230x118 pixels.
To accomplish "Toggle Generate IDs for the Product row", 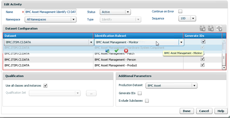I will [203, 65].
